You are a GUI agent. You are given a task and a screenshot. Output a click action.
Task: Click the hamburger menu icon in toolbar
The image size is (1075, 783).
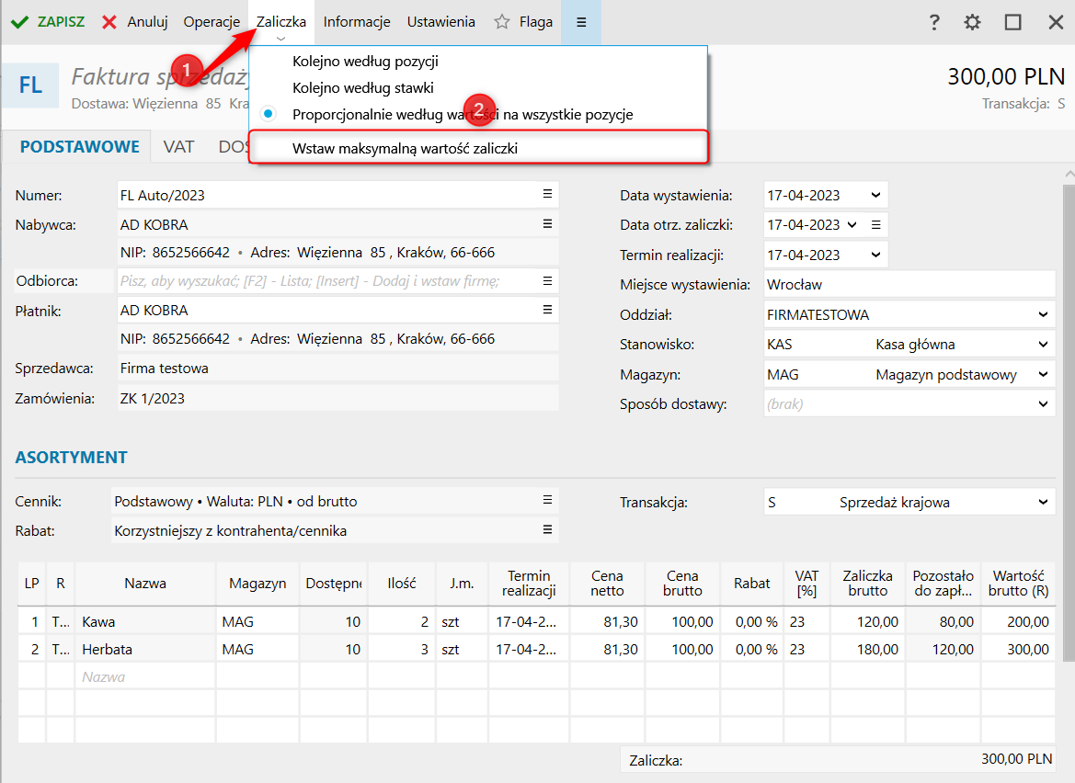(x=580, y=22)
